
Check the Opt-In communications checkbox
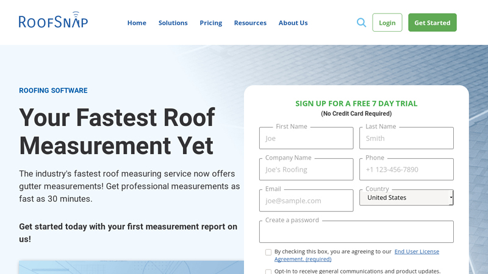(268, 272)
